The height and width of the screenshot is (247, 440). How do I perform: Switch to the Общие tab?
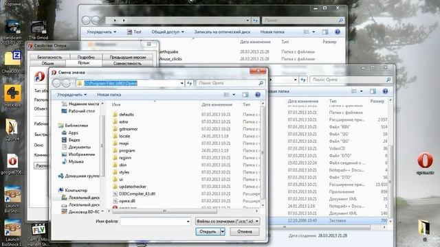coord(47,64)
